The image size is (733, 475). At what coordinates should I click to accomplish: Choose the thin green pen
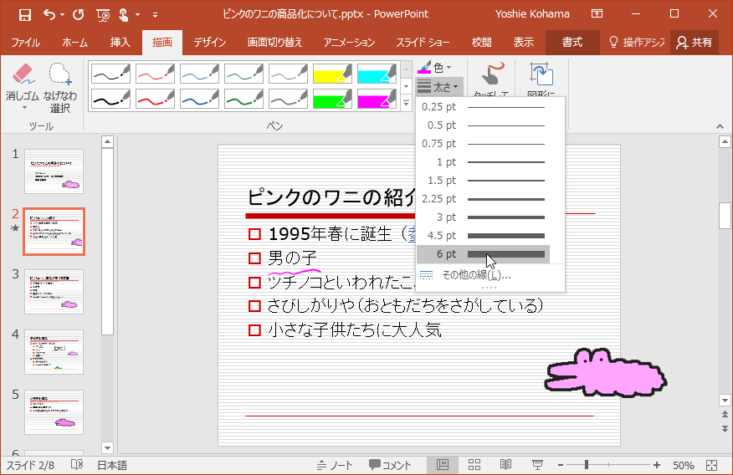coord(244,74)
